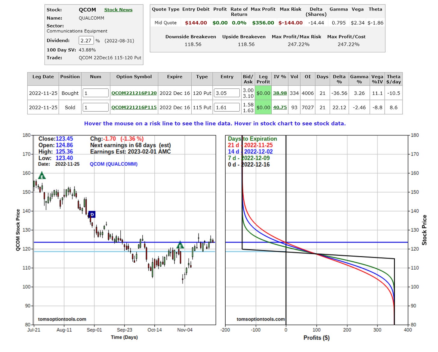
Task: Click the 115 Put type cell
Action: [x=202, y=107]
